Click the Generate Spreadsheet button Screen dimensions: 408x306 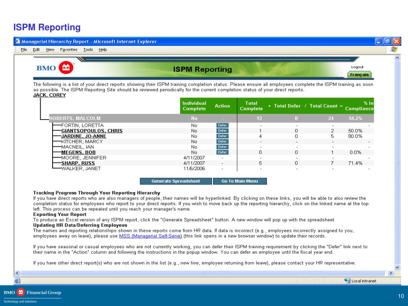pos(176,181)
